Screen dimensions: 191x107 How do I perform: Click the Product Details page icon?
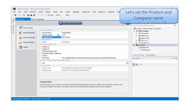point(20,28)
